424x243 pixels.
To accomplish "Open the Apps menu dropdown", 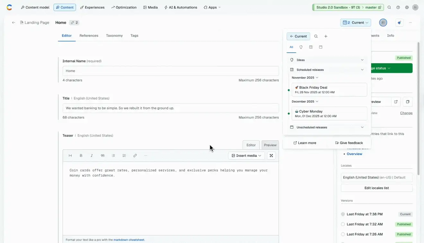I will [212, 7].
